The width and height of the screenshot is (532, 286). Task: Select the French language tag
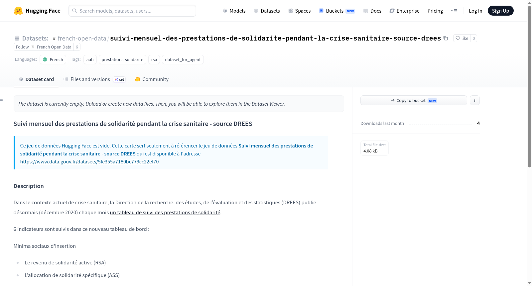[53, 60]
